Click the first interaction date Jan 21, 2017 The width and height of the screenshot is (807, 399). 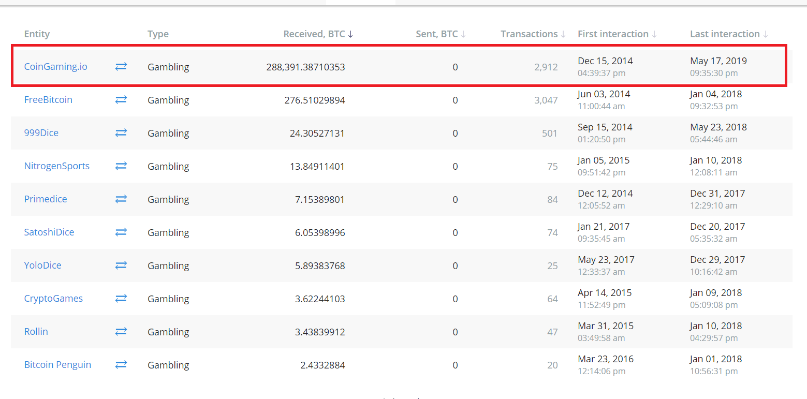click(604, 227)
